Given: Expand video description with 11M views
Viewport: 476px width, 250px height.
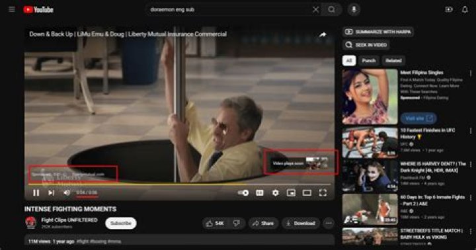Looking at the screenshot, I should [179, 241].
